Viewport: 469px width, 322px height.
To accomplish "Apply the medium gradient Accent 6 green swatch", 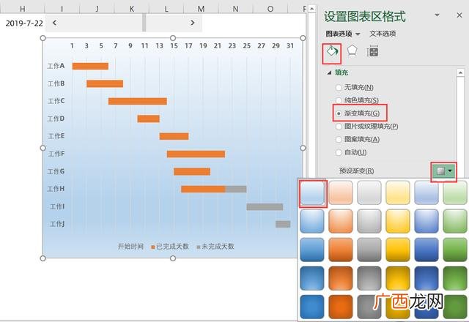I will coord(455,250).
